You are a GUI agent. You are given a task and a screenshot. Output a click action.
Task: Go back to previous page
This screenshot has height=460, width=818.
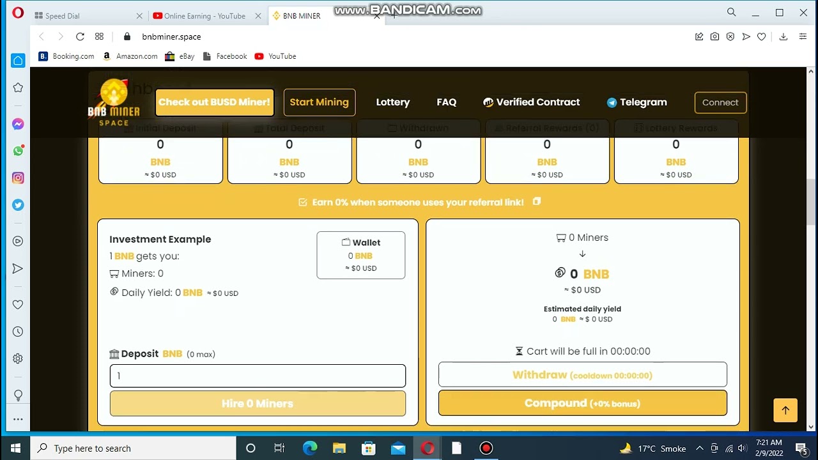(42, 36)
